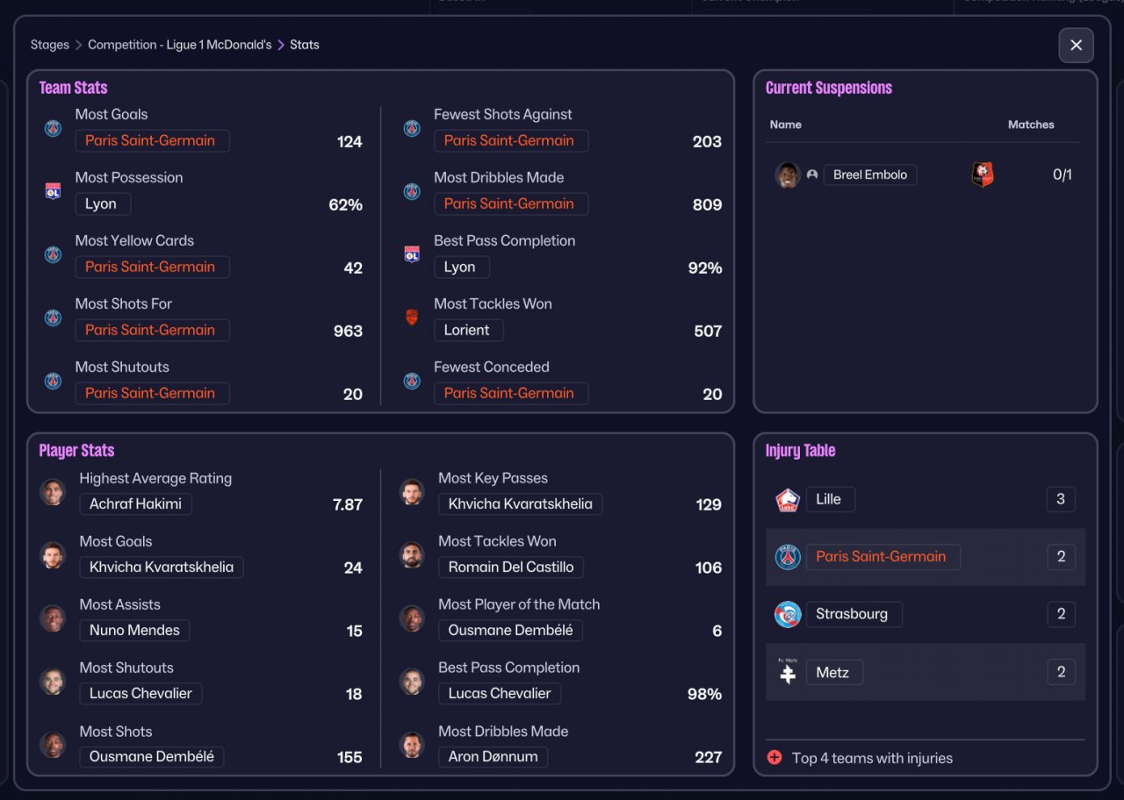This screenshot has width=1124, height=800.
Task: Click PSG crest beside Most Goals
Action: click(53, 128)
